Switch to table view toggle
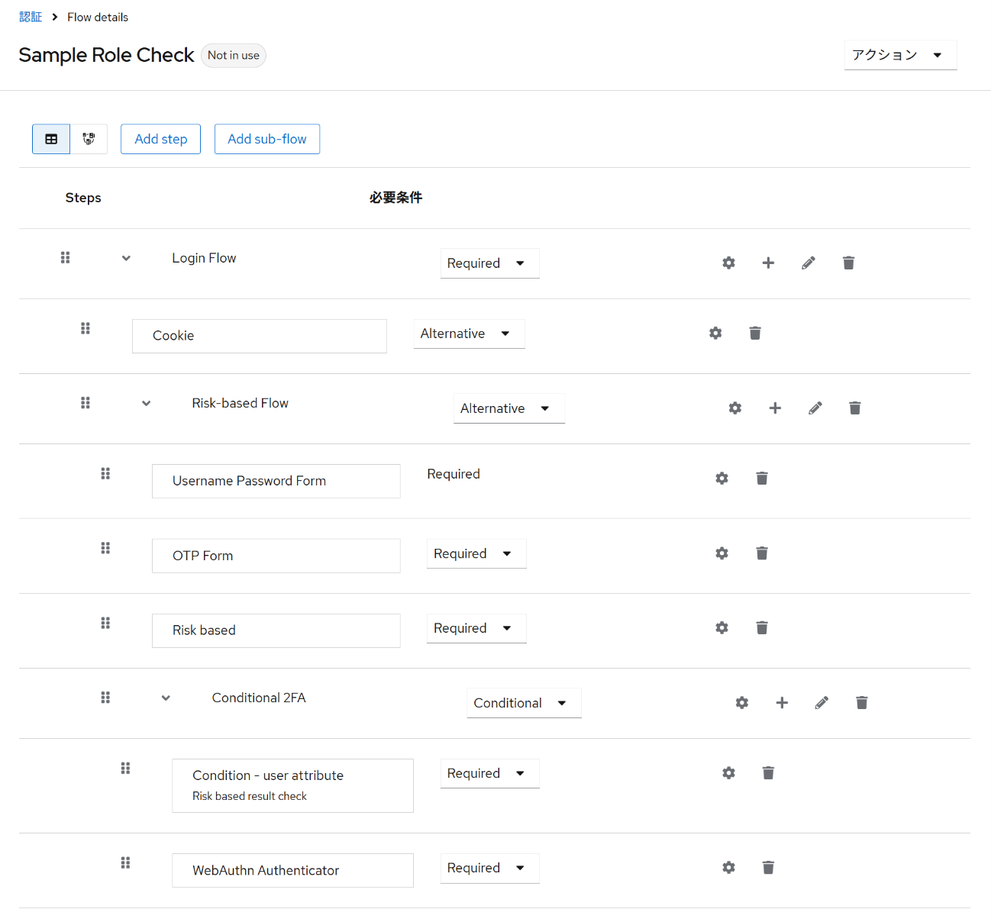The image size is (991, 922). (51, 139)
